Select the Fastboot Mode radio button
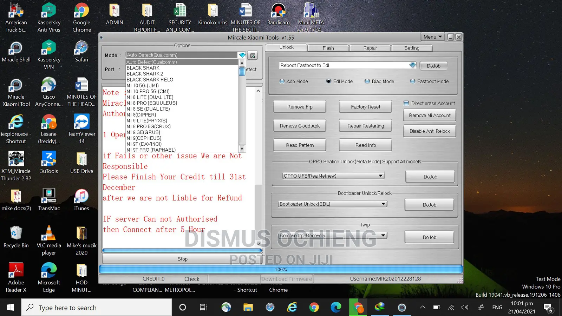562x316 pixels. [x=413, y=81]
